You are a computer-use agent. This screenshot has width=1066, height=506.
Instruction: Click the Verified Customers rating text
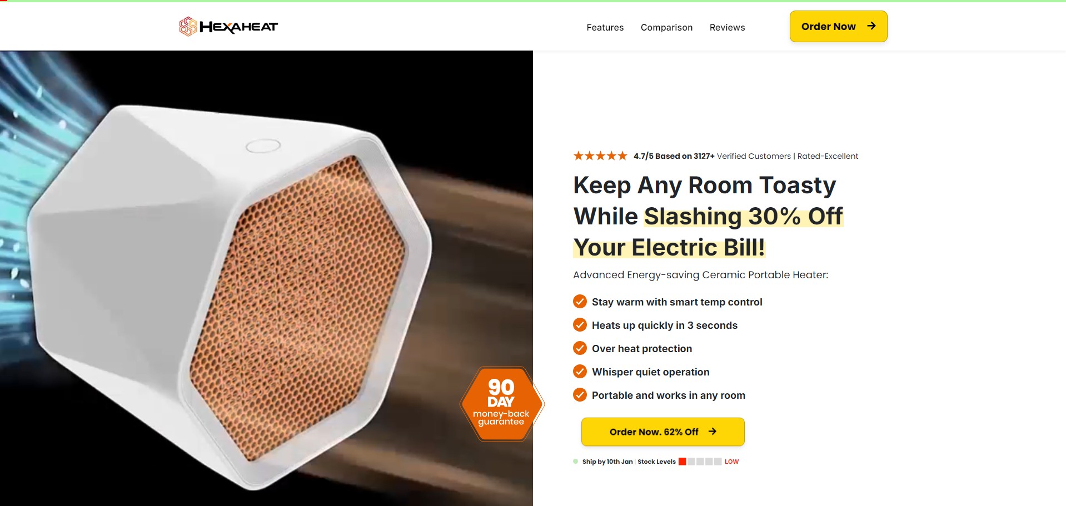pyautogui.click(x=754, y=156)
